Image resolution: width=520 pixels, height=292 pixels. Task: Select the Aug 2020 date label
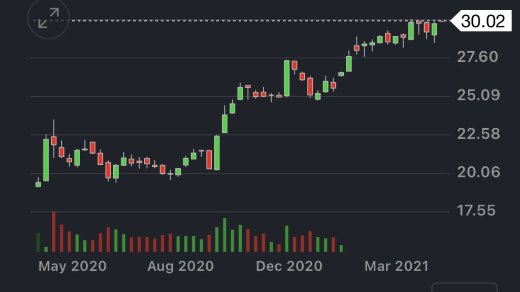tap(180, 266)
